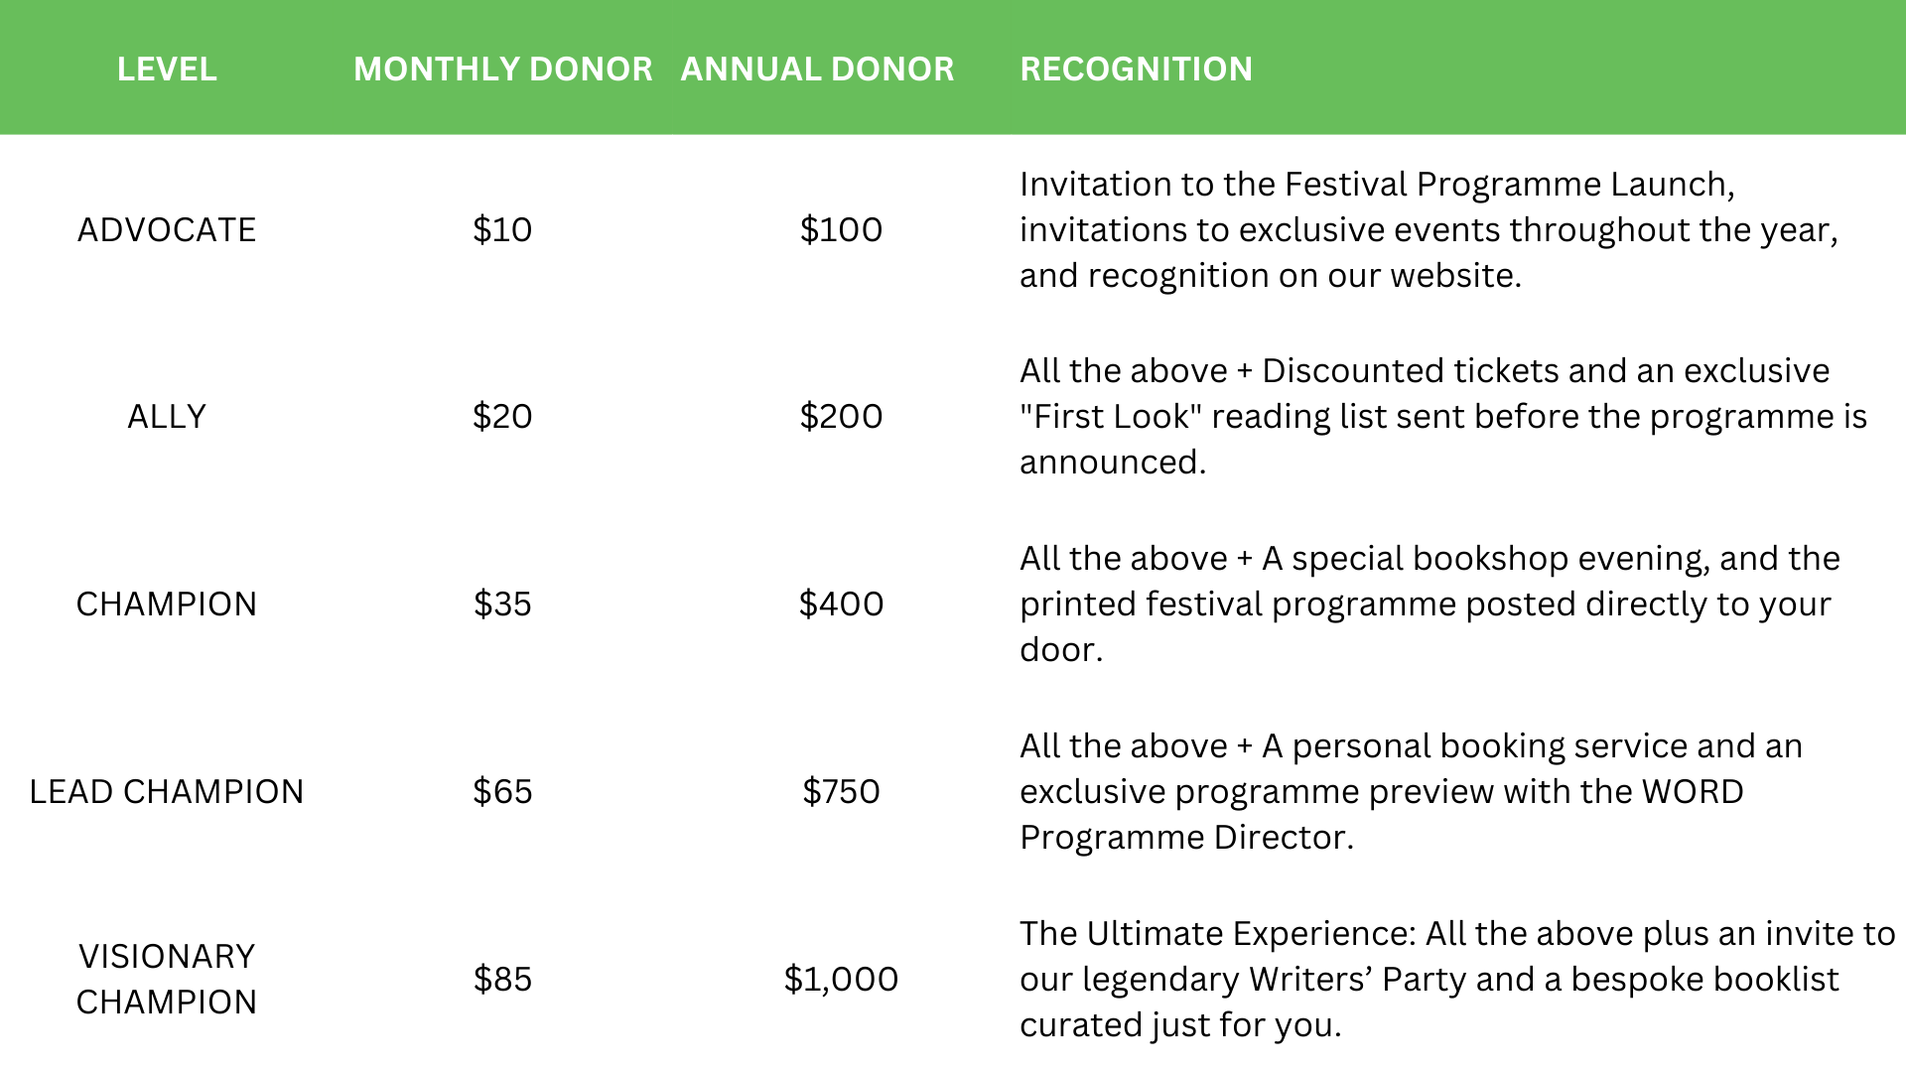Click the MONTHLY DONOR column header
The height and width of the screenshot is (1072, 1906).
click(x=502, y=69)
